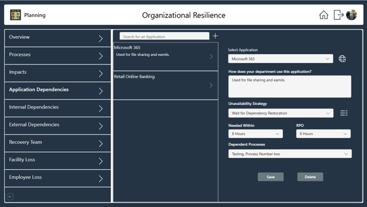This screenshot has height=207, width=367.
Task: Click the chevron on Recovery Team row
Action: coord(101,144)
